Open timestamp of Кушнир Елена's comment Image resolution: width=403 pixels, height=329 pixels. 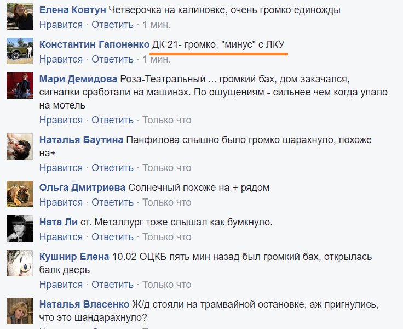[167, 285]
